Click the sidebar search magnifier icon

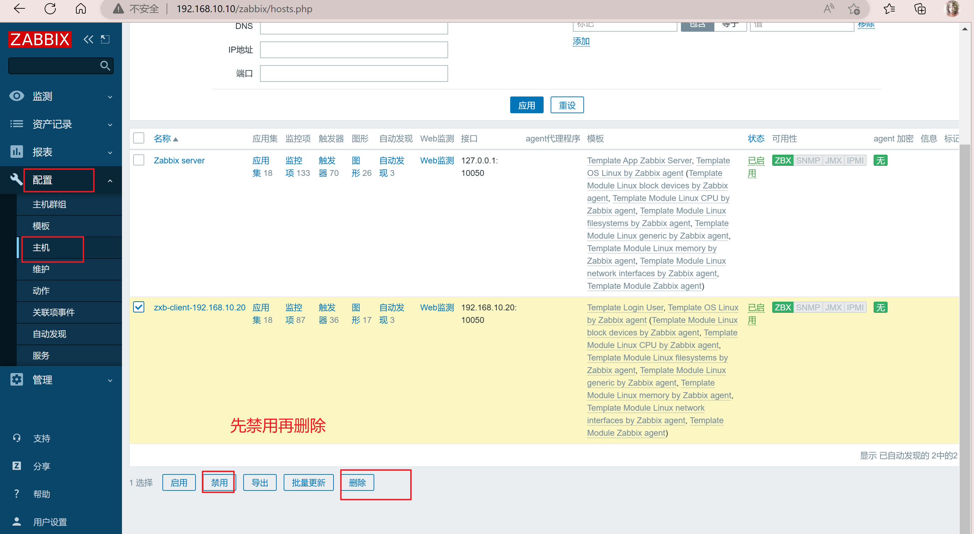tap(105, 66)
